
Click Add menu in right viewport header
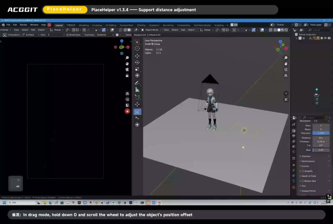(x=183, y=30)
